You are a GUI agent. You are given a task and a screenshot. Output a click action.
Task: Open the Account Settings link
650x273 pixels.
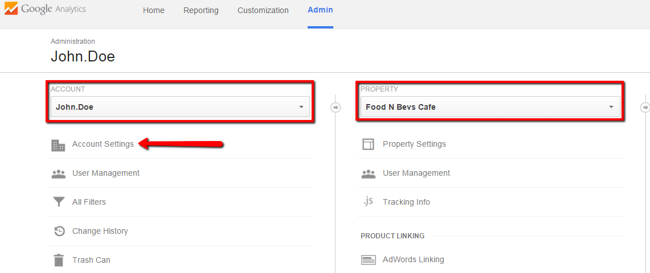tap(103, 144)
